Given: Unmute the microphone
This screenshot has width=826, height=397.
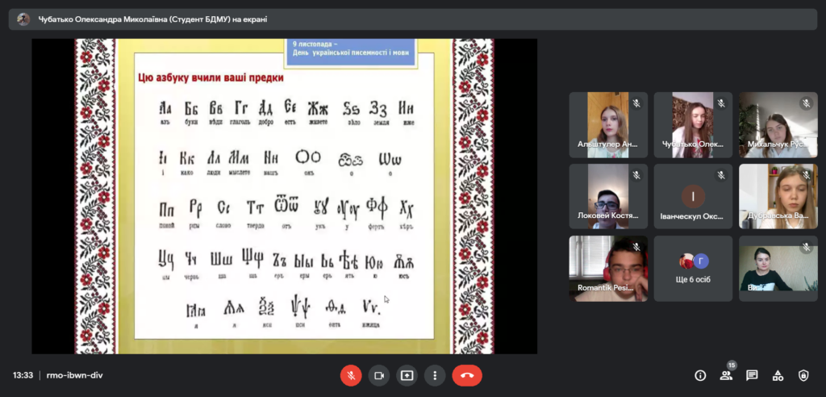Looking at the screenshot, I should coord(351,375).
